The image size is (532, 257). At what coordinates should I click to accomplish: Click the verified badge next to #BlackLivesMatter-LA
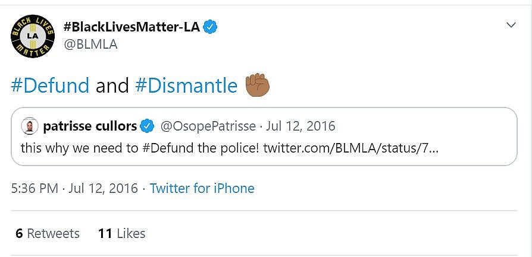[x=210, y=27]
